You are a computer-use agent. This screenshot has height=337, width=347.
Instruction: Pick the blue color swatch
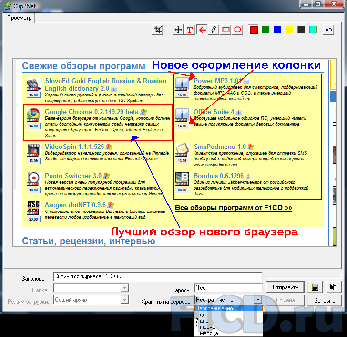pos(277,30)
